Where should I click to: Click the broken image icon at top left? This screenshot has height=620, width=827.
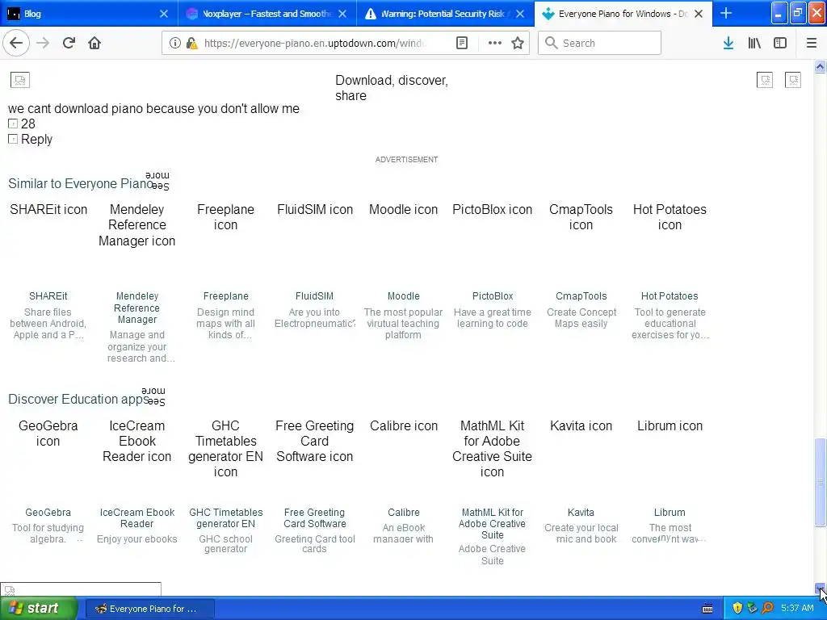coord(20,80)
